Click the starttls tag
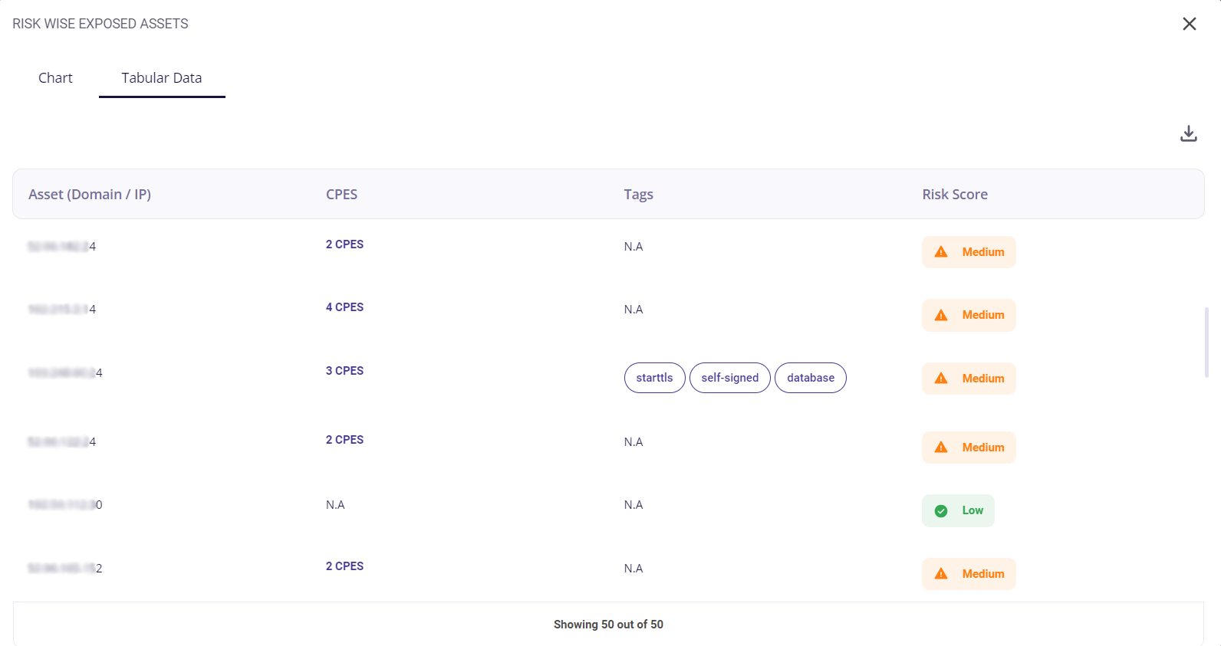This screenshot has width=1221, height=646. click(654, 378)
